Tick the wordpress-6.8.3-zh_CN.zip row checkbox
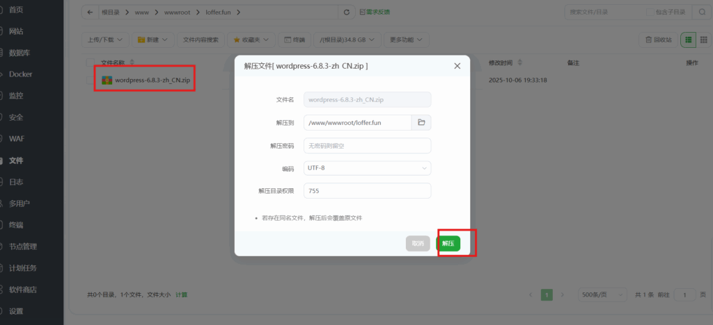This screenshot has width=713, height=325. tap(90, 81)
